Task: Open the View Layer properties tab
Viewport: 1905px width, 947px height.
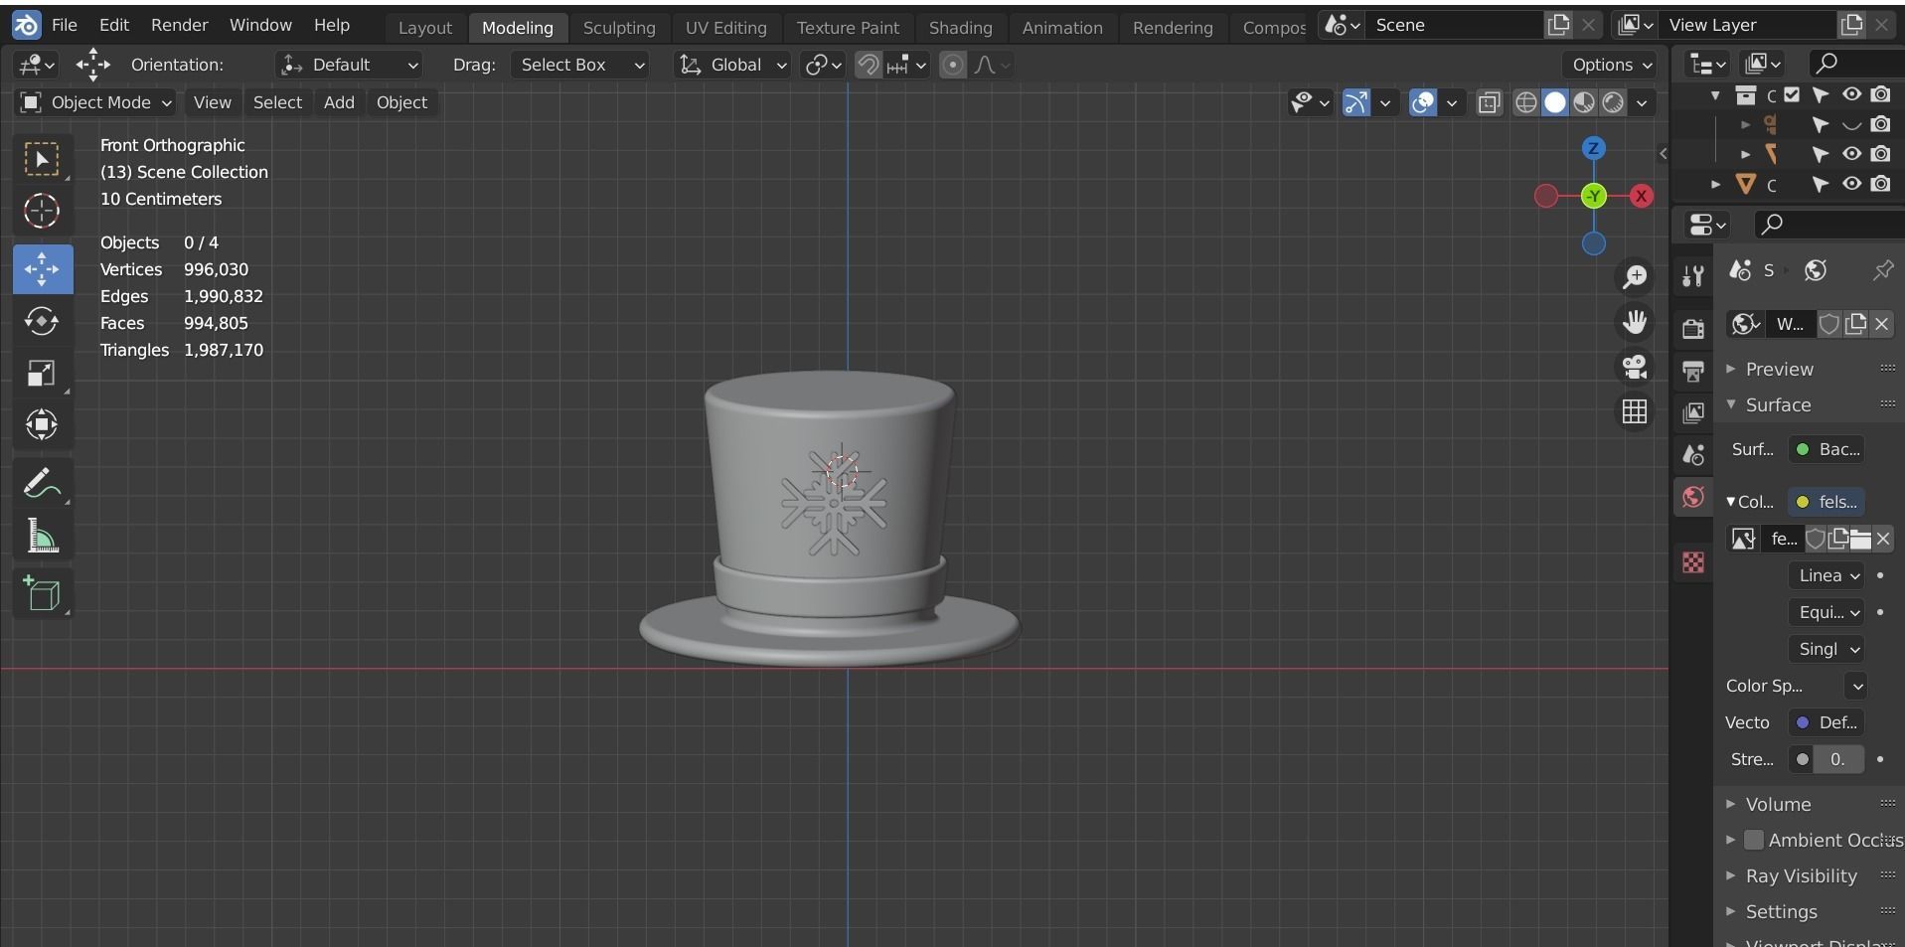Action: click(x=1693, y=412)
